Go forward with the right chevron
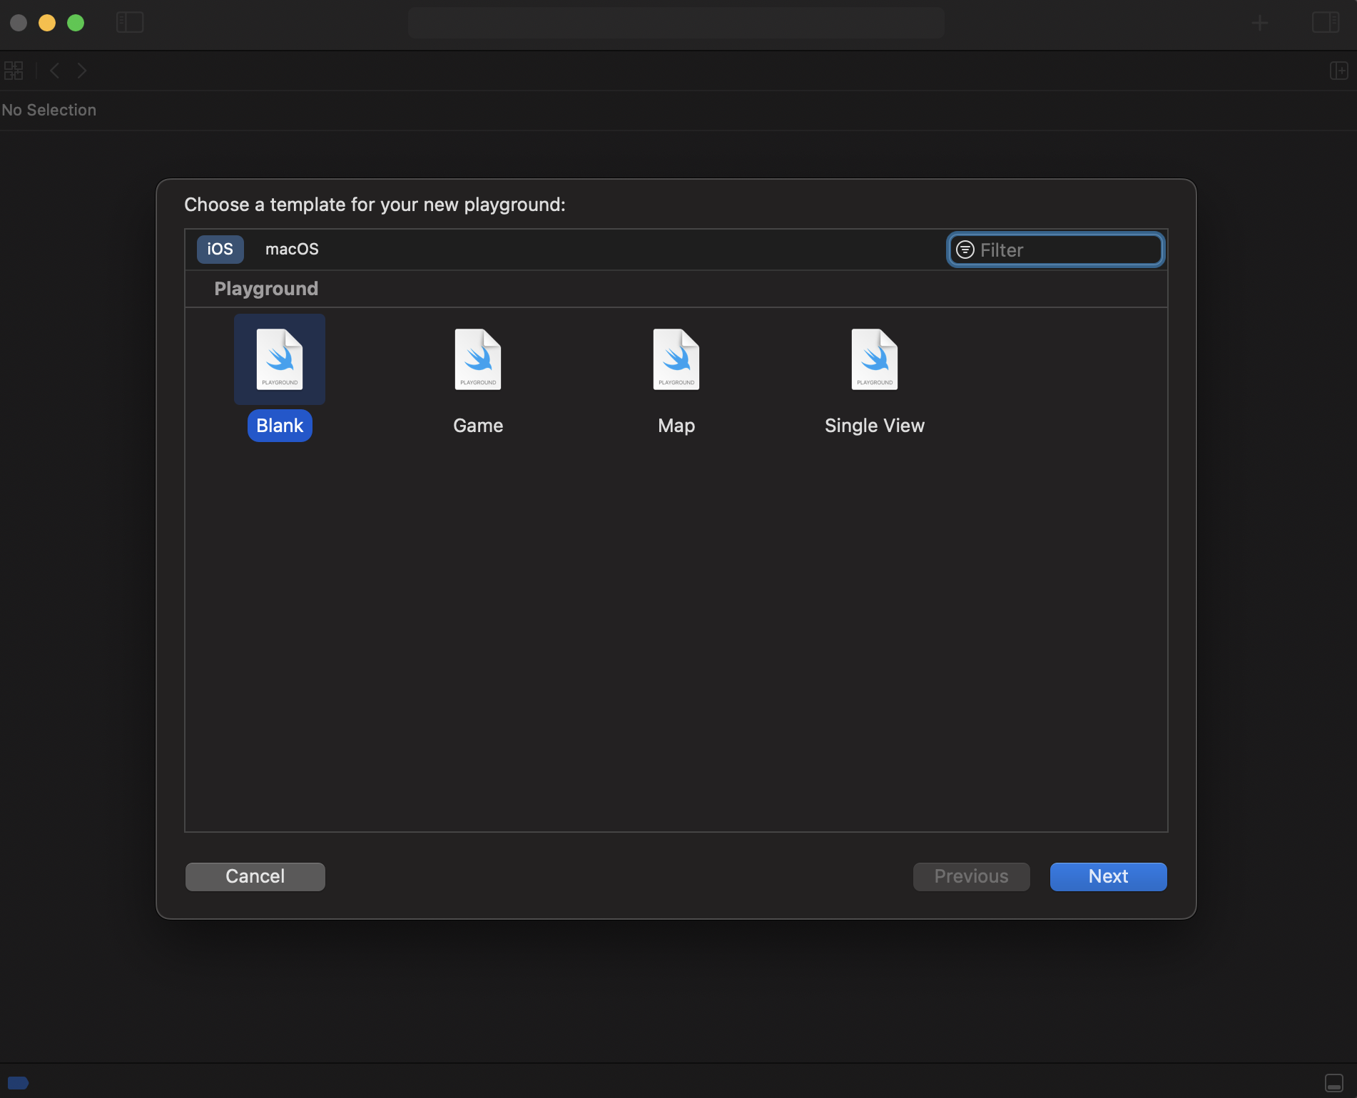 tap(82, 71)
